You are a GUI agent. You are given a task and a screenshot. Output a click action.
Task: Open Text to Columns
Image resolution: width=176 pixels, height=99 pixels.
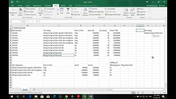pyautogui.click(x=85, y=12)
